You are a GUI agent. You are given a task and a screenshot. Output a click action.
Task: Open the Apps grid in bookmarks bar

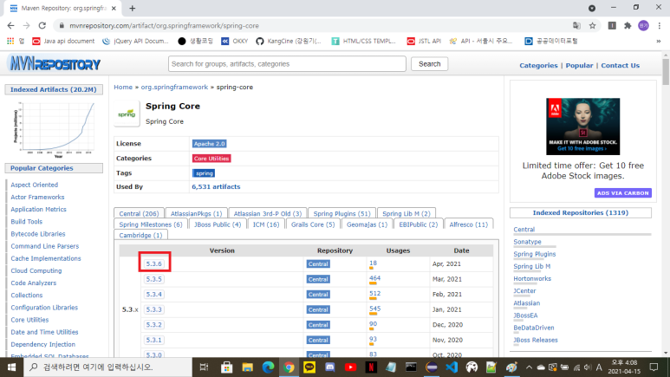click(x=10, y=41)
